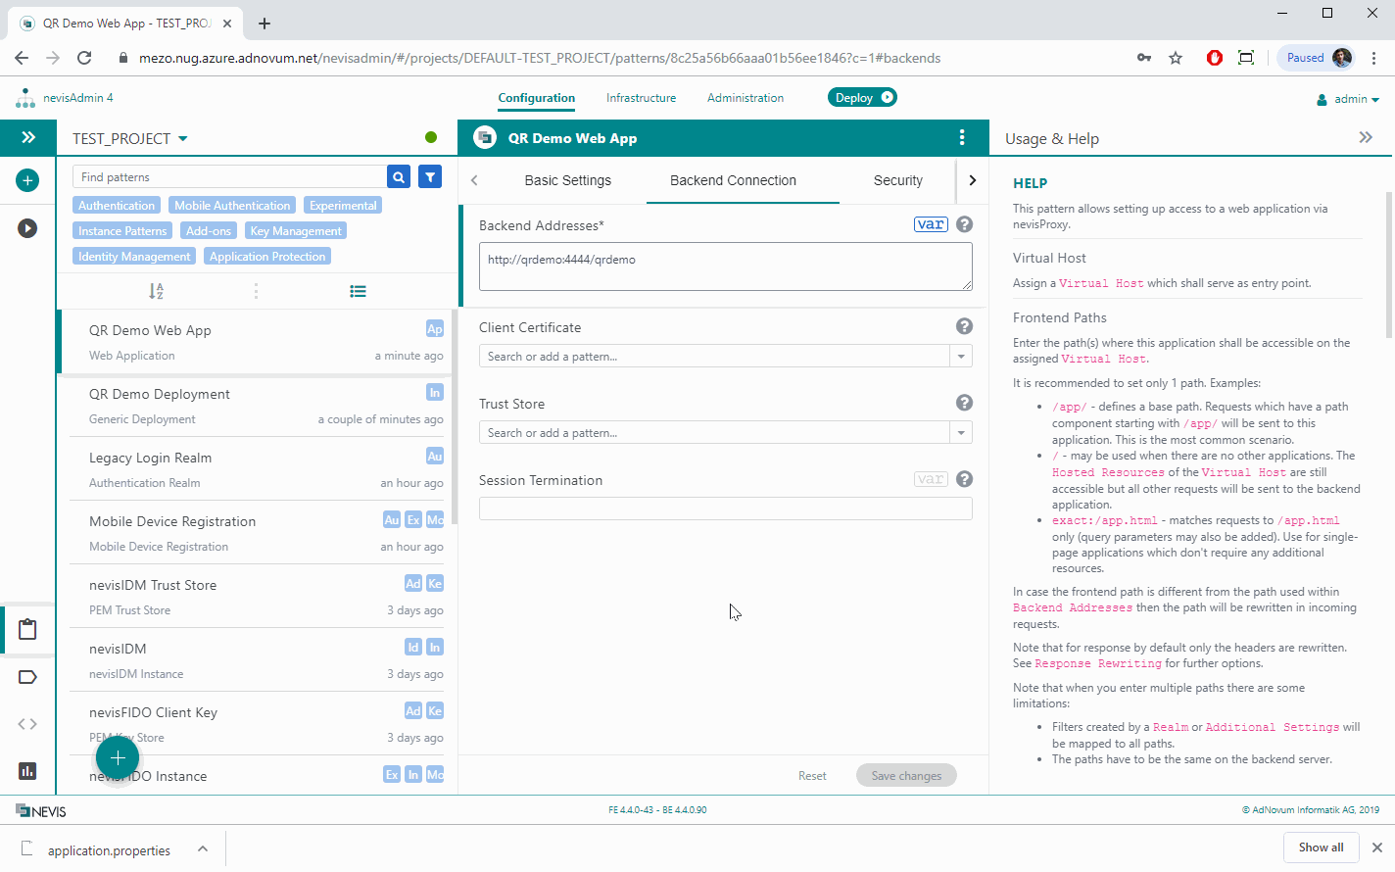Image resolution: width=1395 pixels, height=872 pixels.
Task: Show previous tabs with left chevron
Action: (475, 180)
